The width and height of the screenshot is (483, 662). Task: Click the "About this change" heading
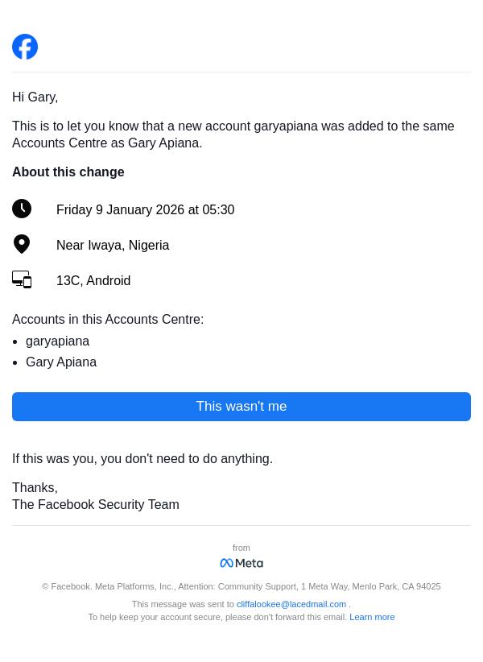(68, 172)
